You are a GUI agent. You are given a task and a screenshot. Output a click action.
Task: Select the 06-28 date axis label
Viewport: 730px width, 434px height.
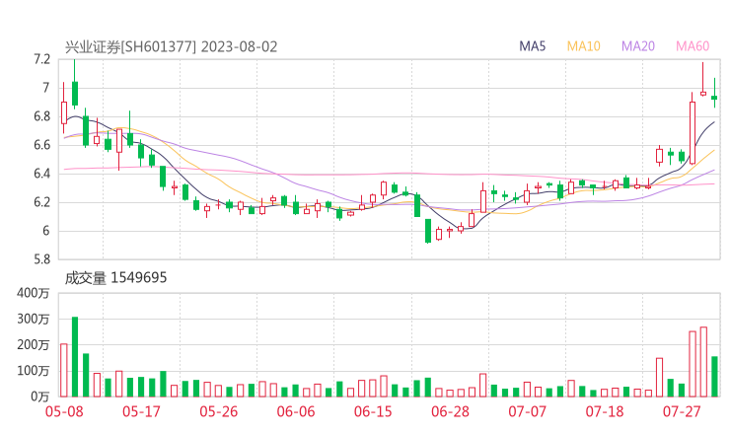point(450,411)
